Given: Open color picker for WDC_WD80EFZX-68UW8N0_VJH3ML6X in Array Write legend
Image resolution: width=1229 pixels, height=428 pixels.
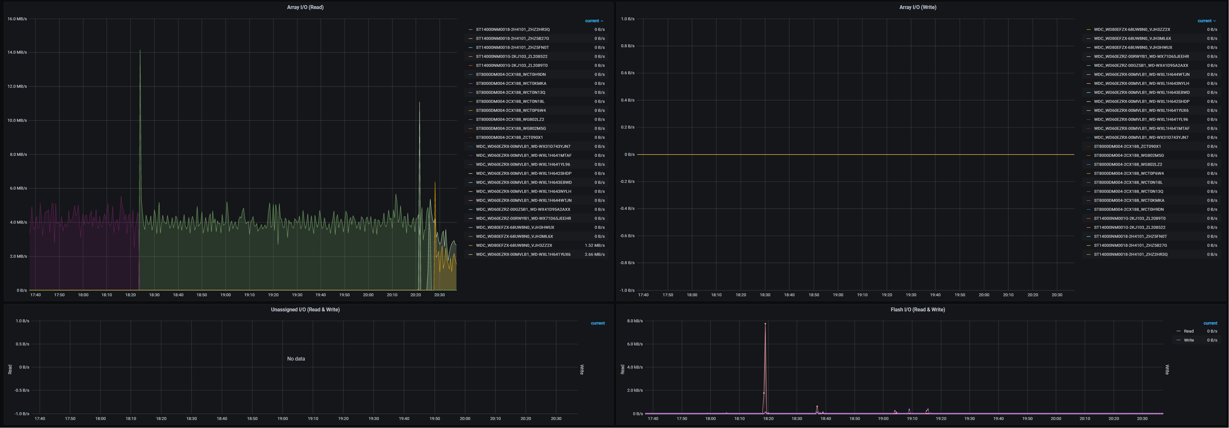Looking at the screenshot, I should [1089, 39].
